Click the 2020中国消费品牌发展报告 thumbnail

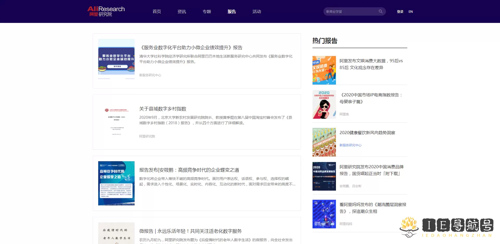click(x=324, y=176)
